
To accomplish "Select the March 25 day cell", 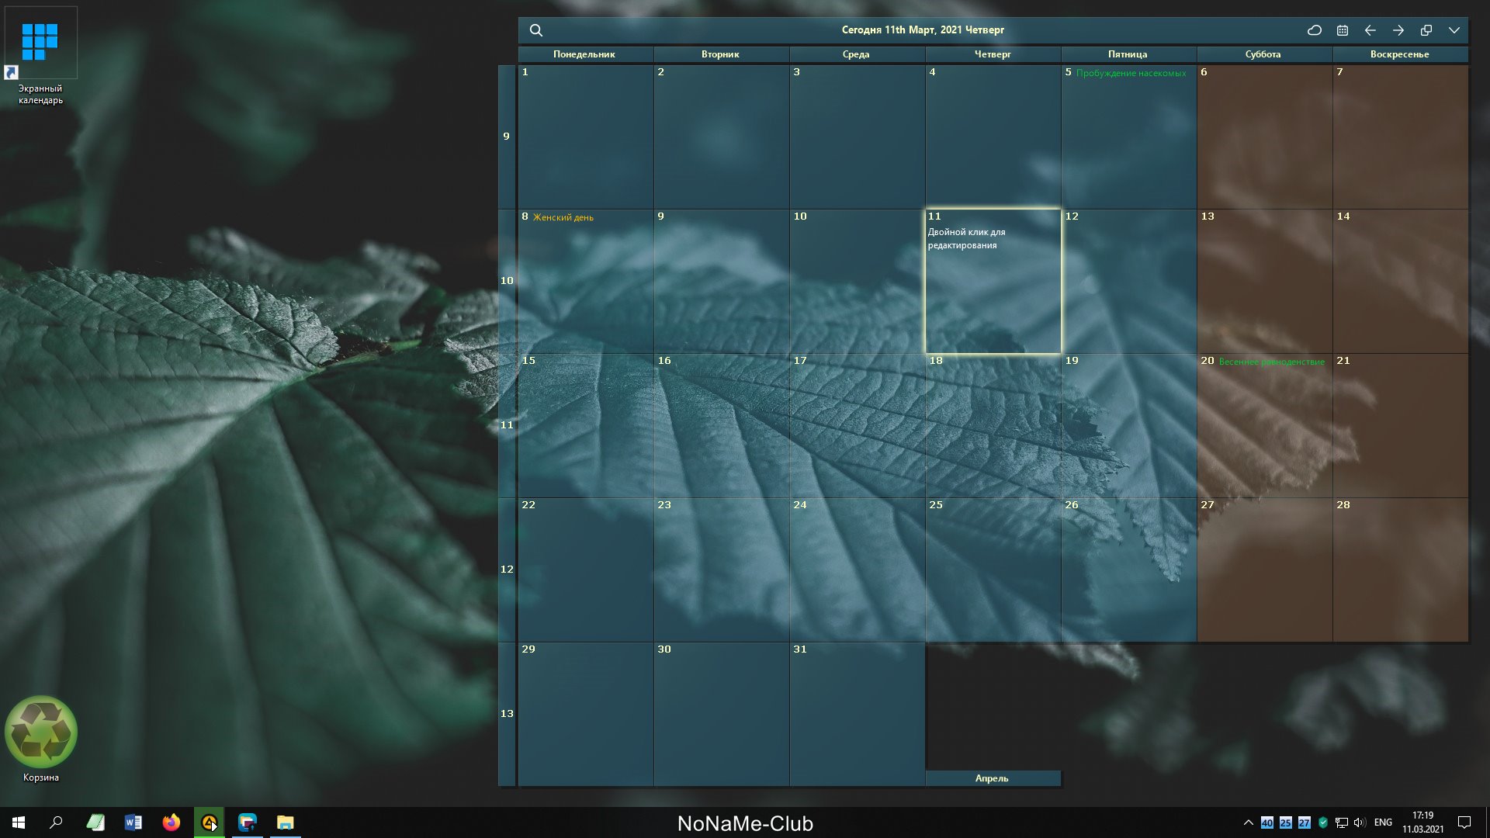I will tap(993, 570).
